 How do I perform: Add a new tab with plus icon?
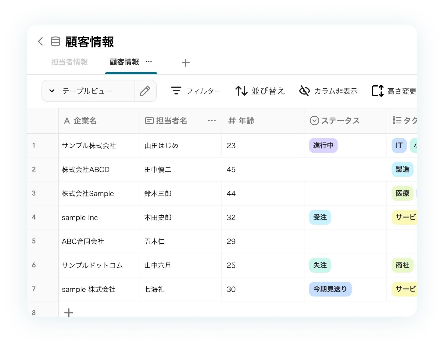click(x=185, y=63)
